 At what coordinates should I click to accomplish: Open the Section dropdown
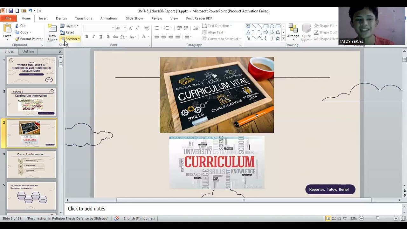(70, 39)
